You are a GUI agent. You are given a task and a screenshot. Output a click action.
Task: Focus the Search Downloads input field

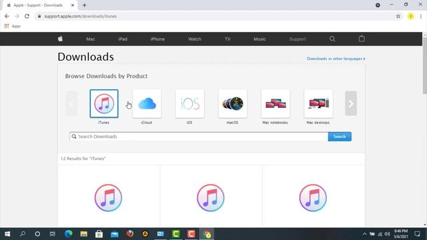point(199,137)
